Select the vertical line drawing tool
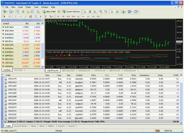Screen dimensions: 184x133 click(16, 16)
